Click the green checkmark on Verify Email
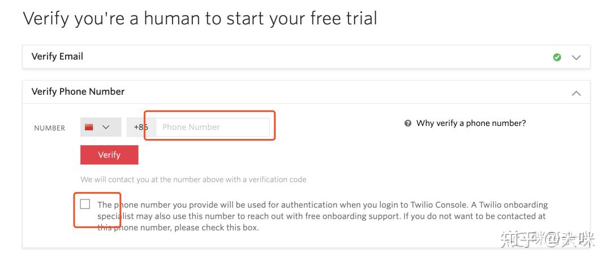Image resolution: width=611 pixels, height=265 pixels. 557,57
